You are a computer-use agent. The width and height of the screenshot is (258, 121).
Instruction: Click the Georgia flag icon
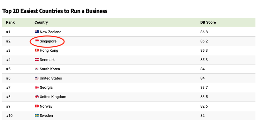[37, 87]
